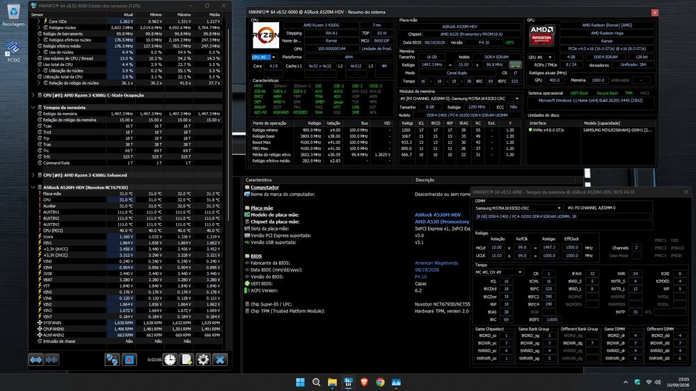This screenshot has width=696, height=391.
Task: Close sensors with the blue X icon
Action: [220, 360]
